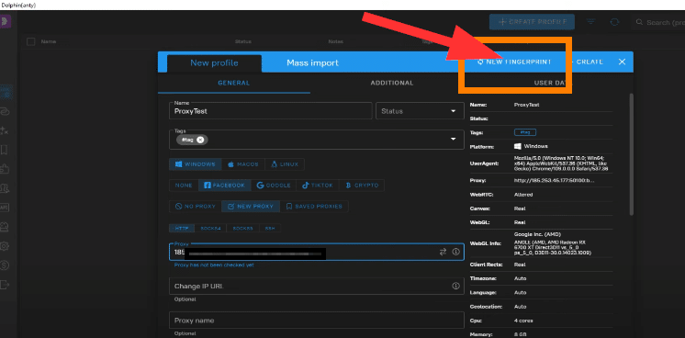Generate a New Fingerprint
The height and width of the screenshot is (338, 685).
[x=514, y=62]
